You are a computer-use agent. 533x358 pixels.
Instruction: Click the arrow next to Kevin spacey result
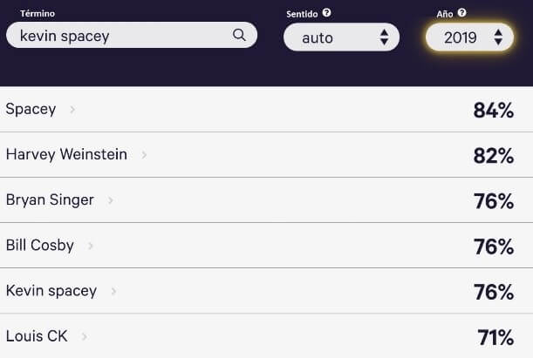click(x=113, y=291)
